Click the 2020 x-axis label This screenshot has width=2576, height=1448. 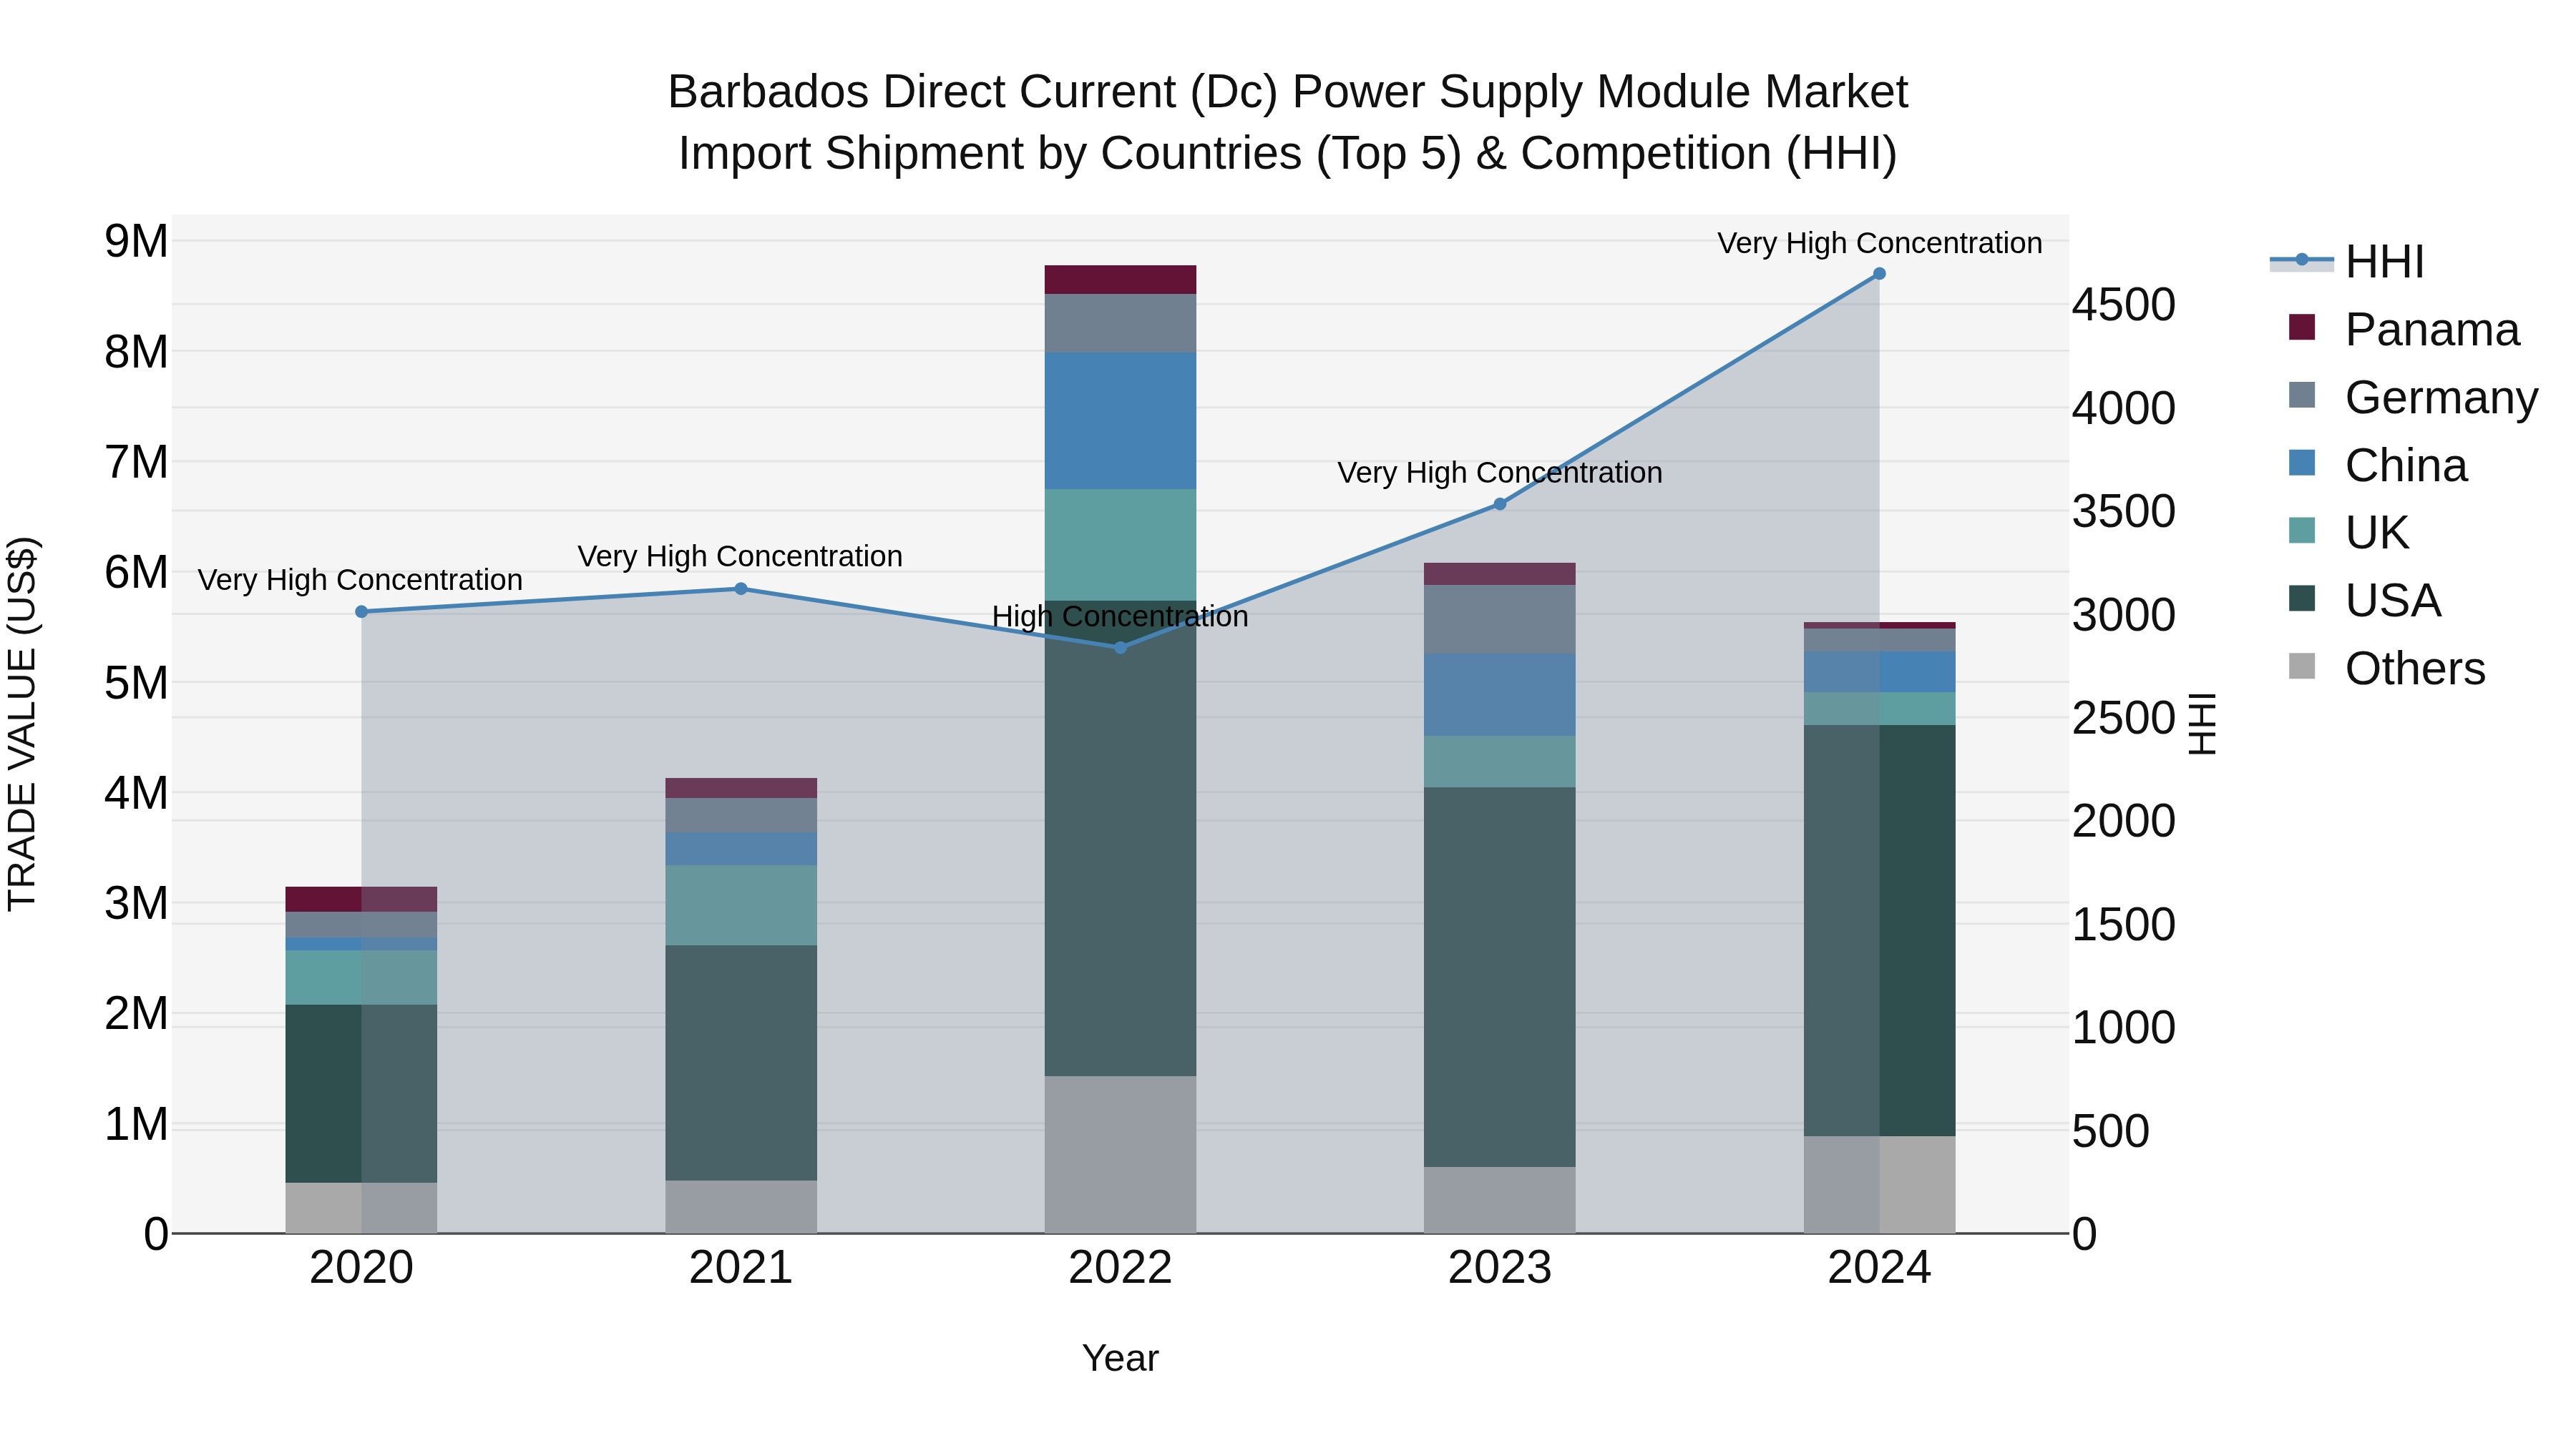tap(362, 1268)
